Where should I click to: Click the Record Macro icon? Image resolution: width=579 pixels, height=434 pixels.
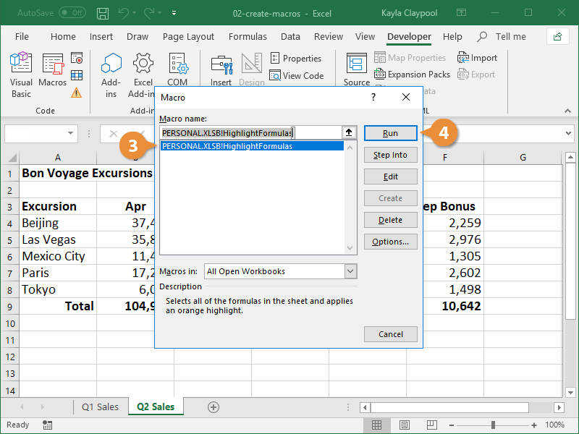coord(77,59)
